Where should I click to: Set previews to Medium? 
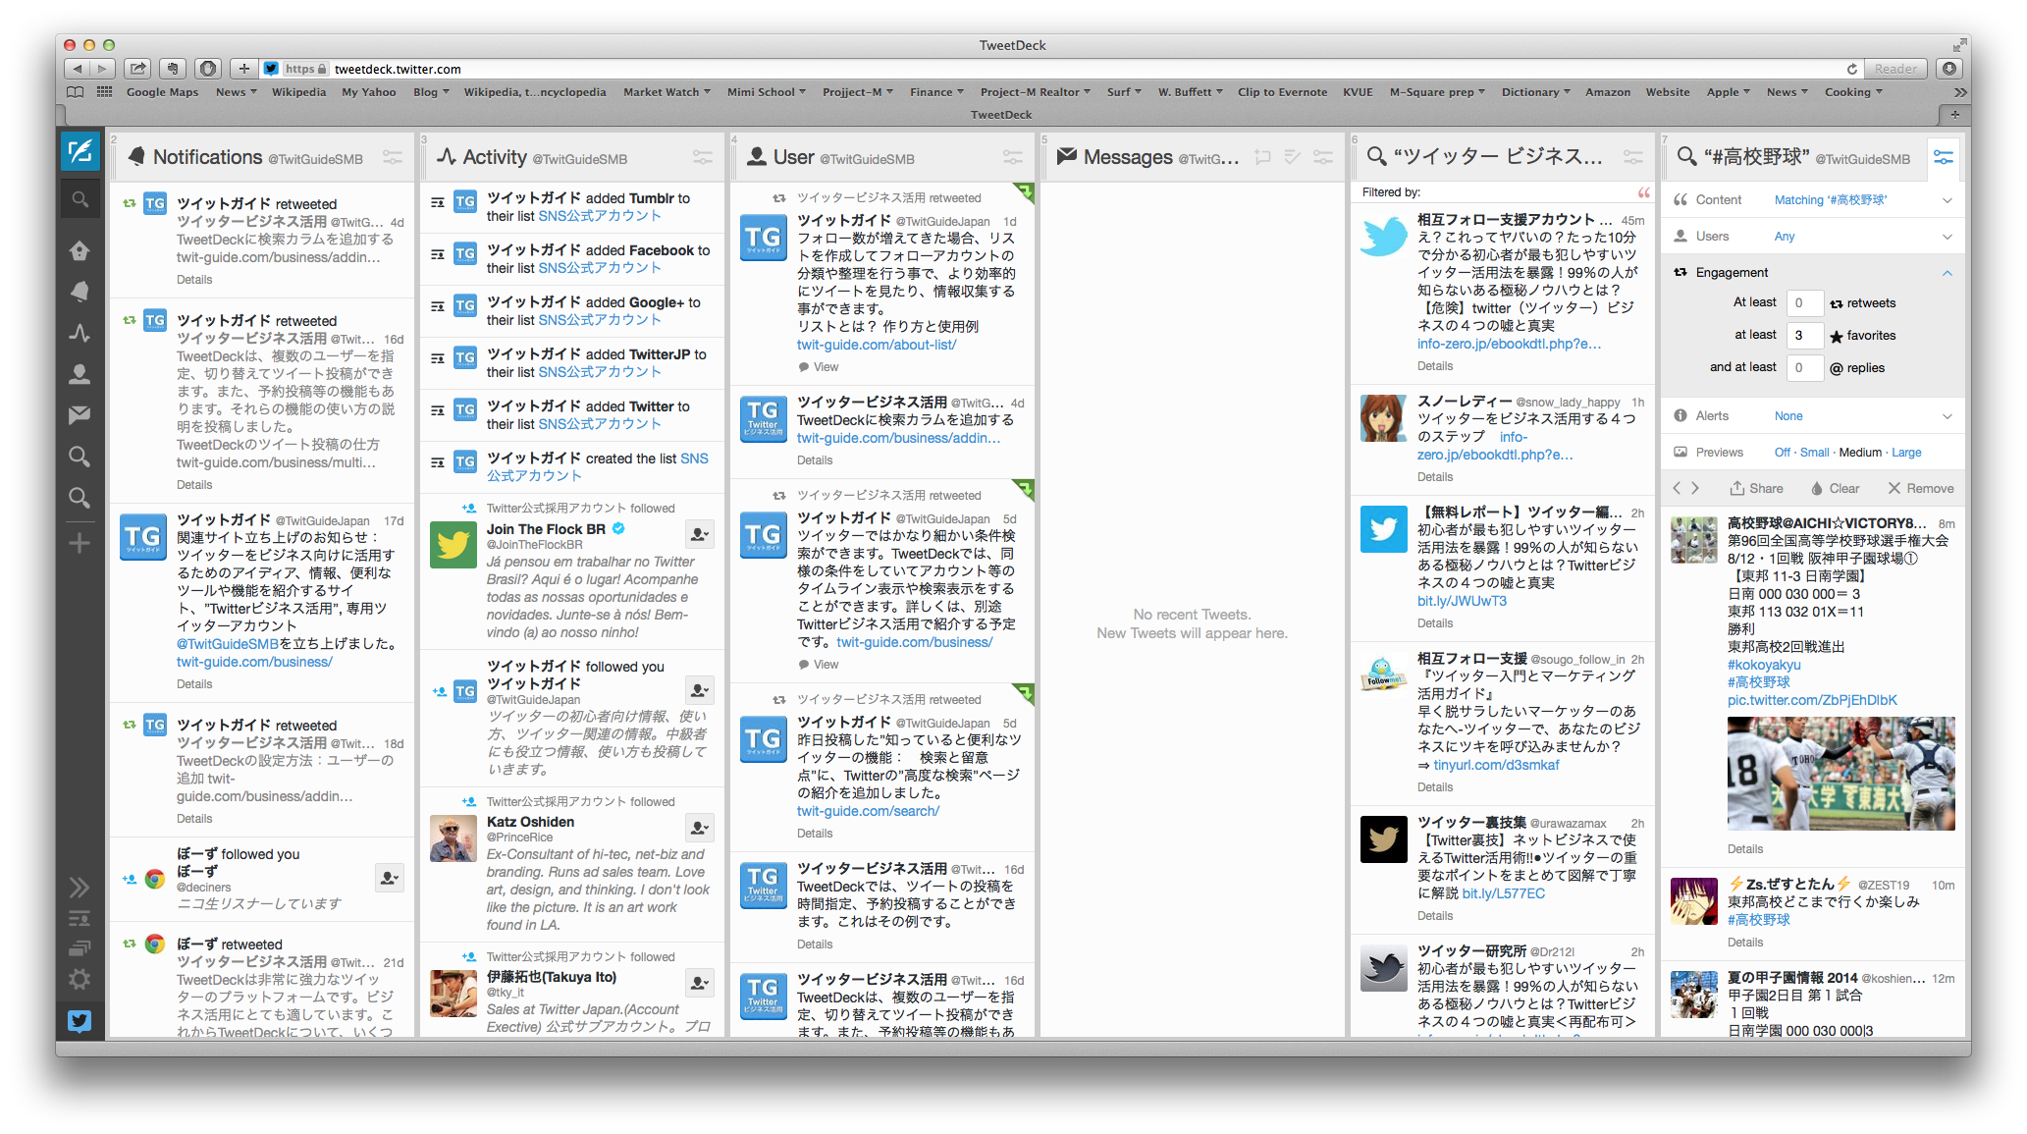(x=1860, y=453)
